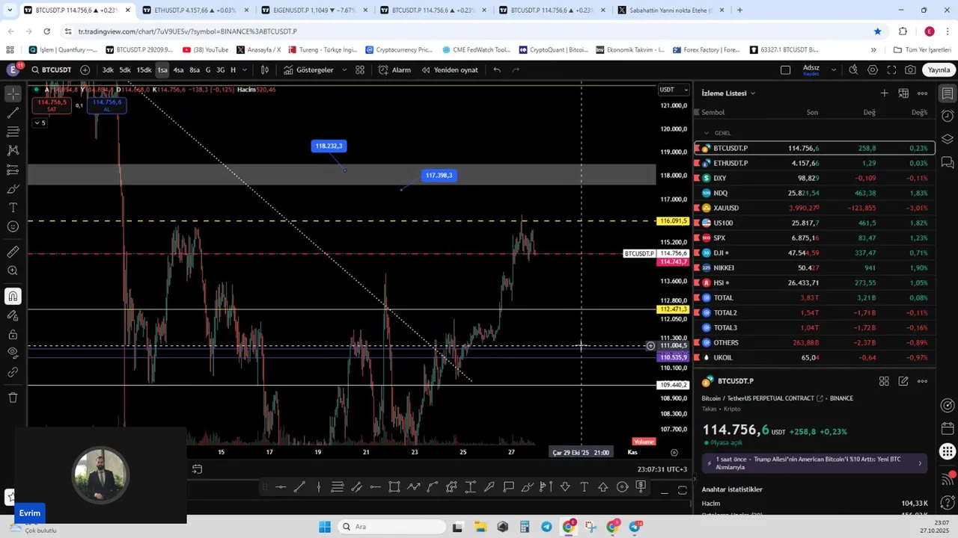Select the brush drawing tool in left toolbar
958x538 pixels.
coord(13,188)
